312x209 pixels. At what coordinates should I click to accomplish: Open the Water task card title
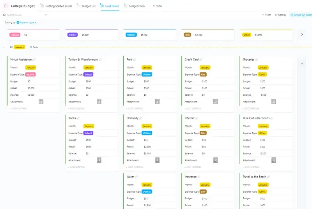tap(130, 177)
